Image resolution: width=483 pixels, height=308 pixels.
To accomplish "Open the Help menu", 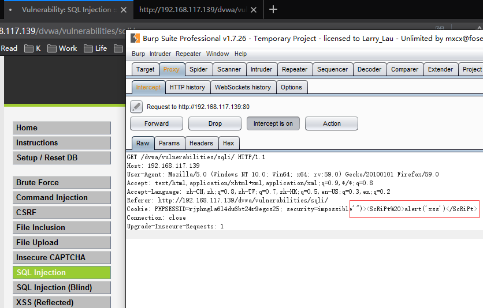I will (x=240, y=54).
